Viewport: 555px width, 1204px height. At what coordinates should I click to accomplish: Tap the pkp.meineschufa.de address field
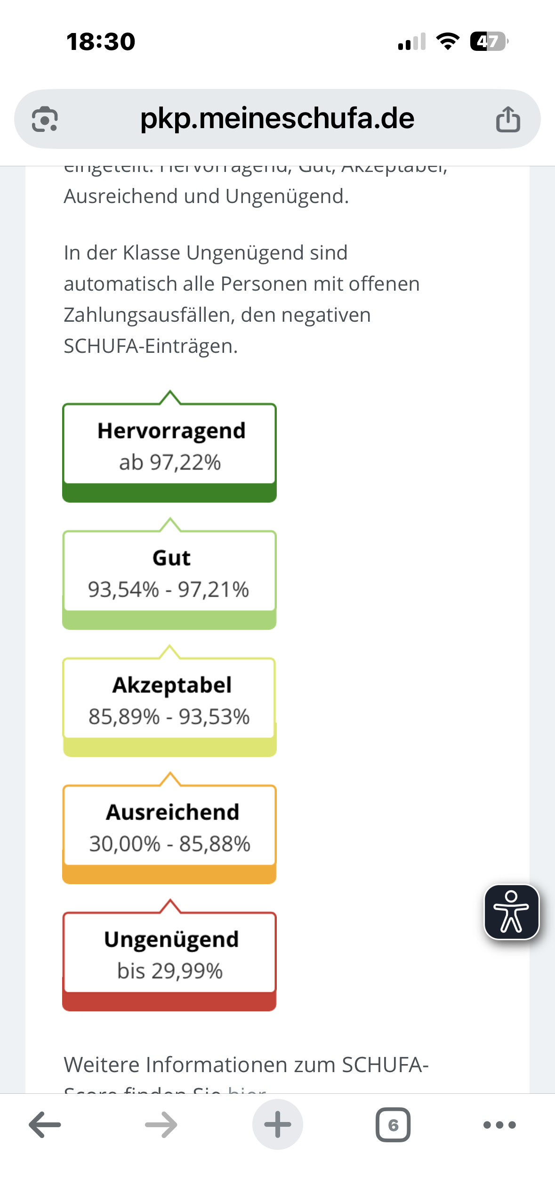click(277, 119)
